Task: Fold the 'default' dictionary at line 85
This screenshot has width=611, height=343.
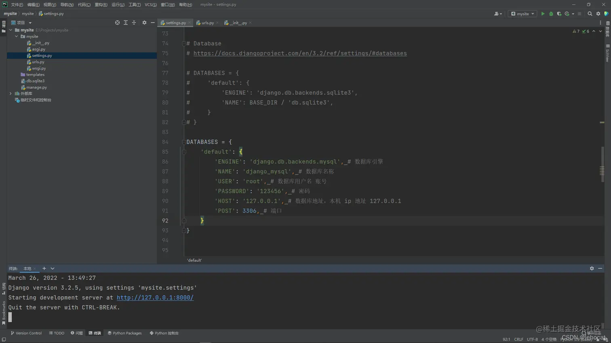Action: tap(184, 152)
